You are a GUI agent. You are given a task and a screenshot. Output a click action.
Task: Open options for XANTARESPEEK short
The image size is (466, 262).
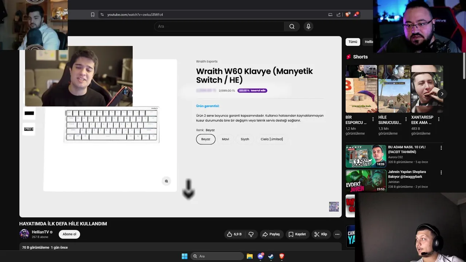(439, 119)
